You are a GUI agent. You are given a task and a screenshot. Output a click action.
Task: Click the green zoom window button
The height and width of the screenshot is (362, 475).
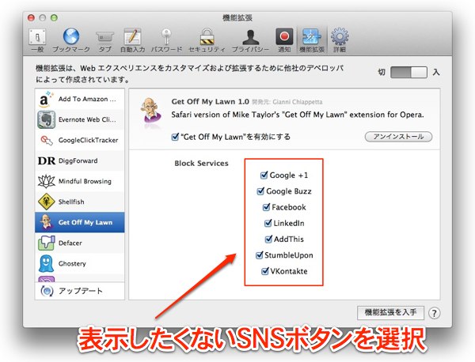point(54,18)
